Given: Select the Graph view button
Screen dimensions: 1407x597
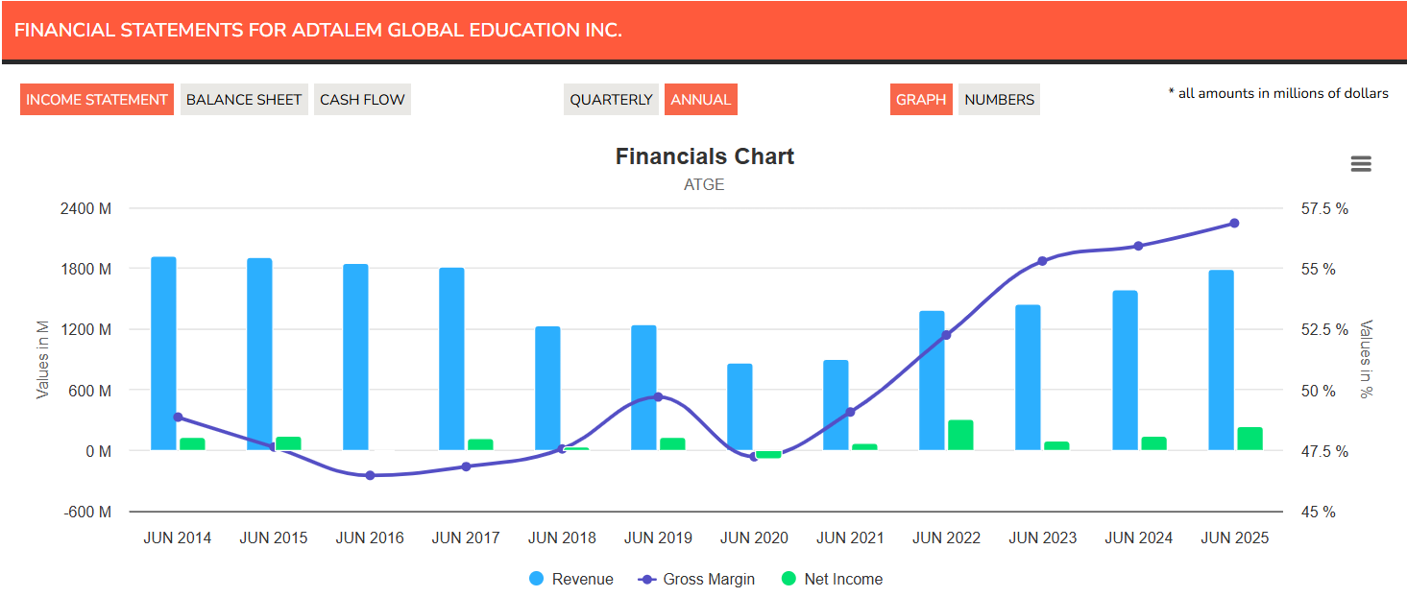Looking at the screenshot, I should click(x=921, y=100).
